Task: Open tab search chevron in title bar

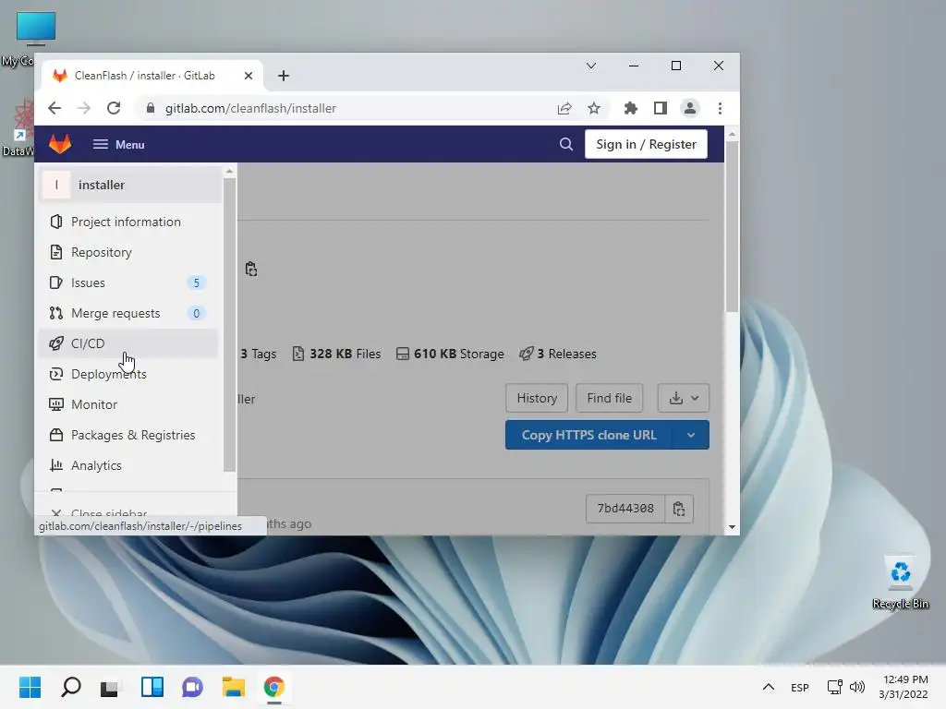Action: pos(591,66)
